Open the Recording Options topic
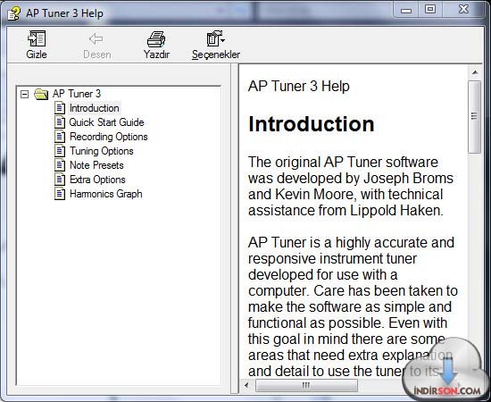Screen dimensions: 491x402 (109, 137)
